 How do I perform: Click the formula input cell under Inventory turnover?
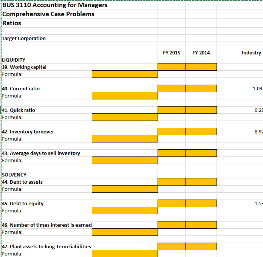(125, 139)
